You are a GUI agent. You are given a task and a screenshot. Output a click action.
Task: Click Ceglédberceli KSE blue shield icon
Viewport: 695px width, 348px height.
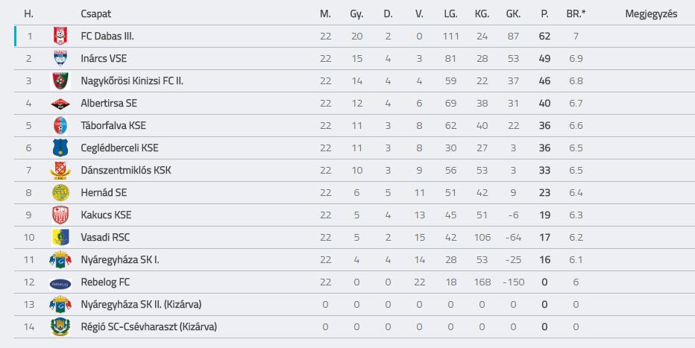(60, 148)
